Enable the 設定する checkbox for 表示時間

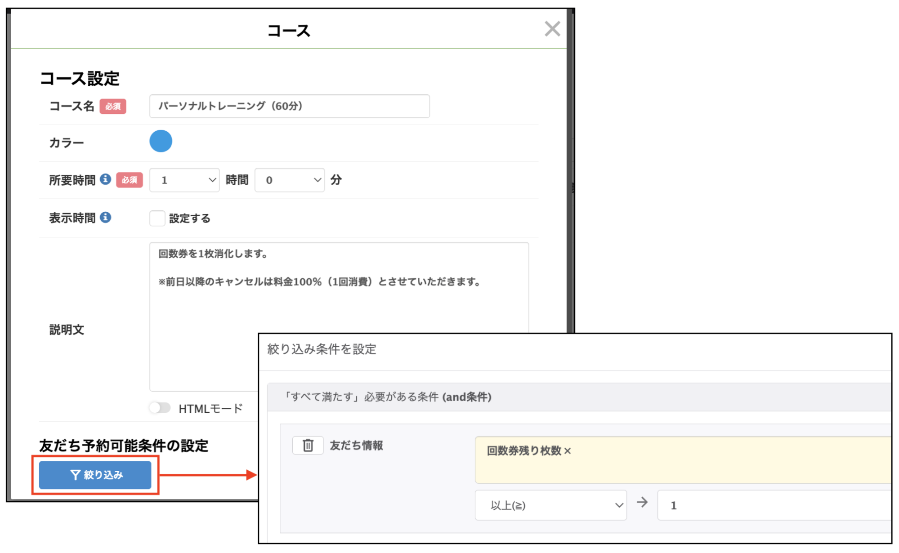tap(157, 218)
